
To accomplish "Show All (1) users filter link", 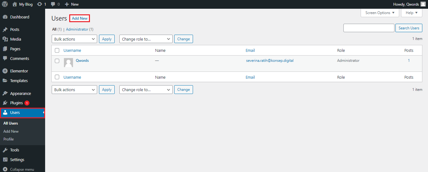I will (57, 29).
